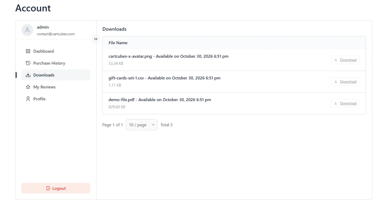Open the Profile section
The image size is (389, 207).
click(56, 99)
